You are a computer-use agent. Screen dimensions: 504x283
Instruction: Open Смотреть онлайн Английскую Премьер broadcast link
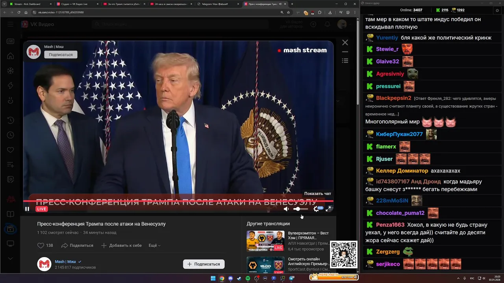pos(308,261)
